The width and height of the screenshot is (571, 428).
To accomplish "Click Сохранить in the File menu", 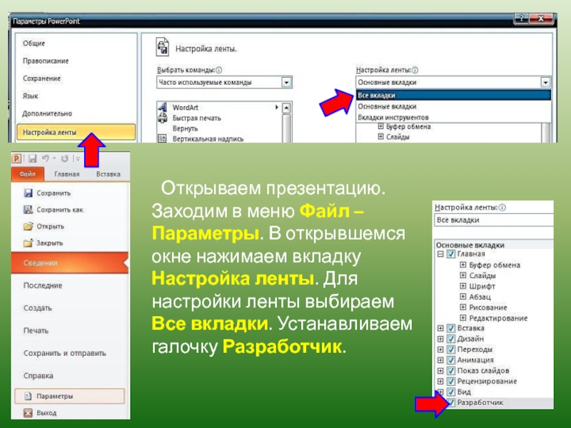I will (x=54, y=193).
